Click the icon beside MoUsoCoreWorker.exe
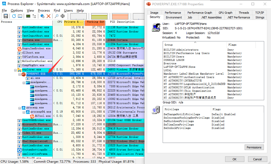The width and height of the screenshot is (271, 164). pos(20,61)
